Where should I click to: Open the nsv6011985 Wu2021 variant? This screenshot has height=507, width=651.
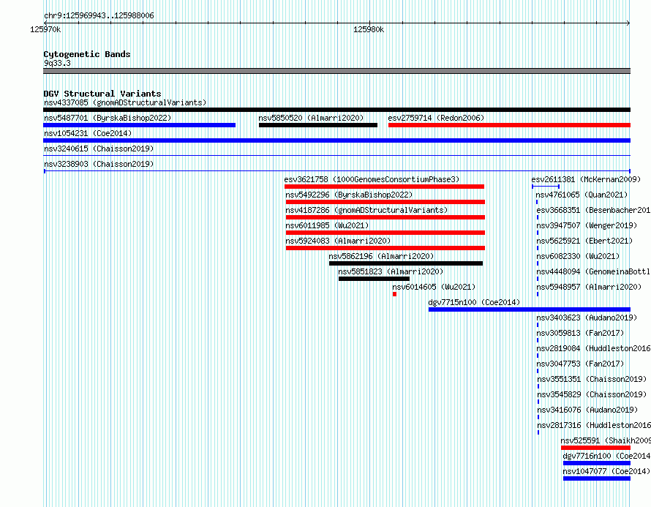tap(327, 225)
